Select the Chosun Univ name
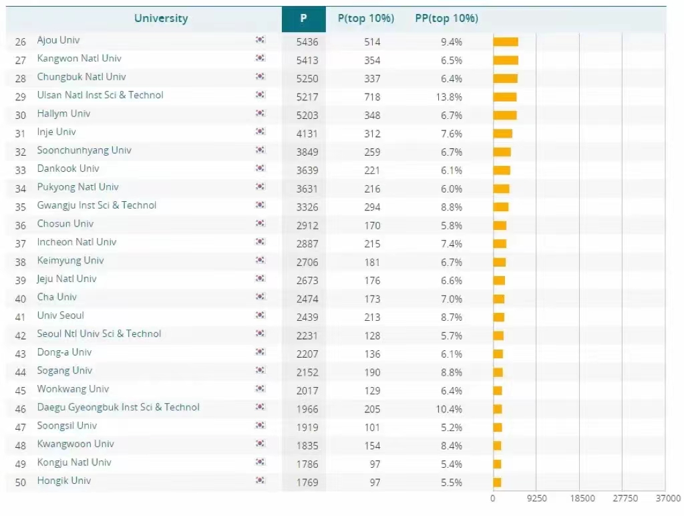This screenshot has height=516, width=684. [65, 223]
